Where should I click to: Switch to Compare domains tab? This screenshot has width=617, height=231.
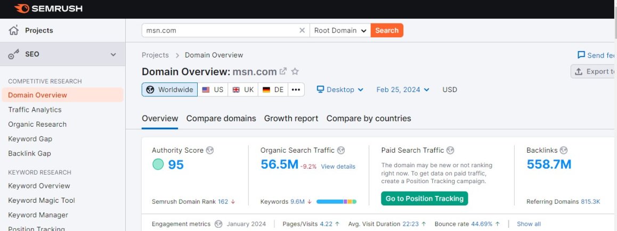[x=221, y=118]
